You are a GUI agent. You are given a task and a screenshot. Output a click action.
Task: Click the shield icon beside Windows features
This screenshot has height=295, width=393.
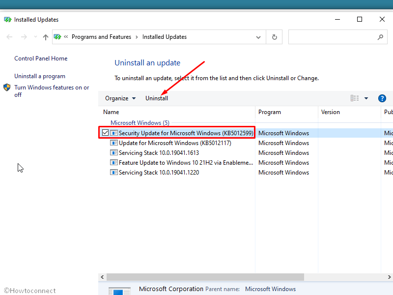(7, 88)
